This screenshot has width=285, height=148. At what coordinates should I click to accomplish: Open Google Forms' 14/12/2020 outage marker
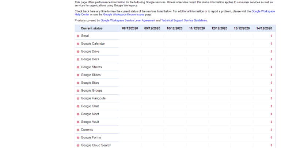point(271,137)
